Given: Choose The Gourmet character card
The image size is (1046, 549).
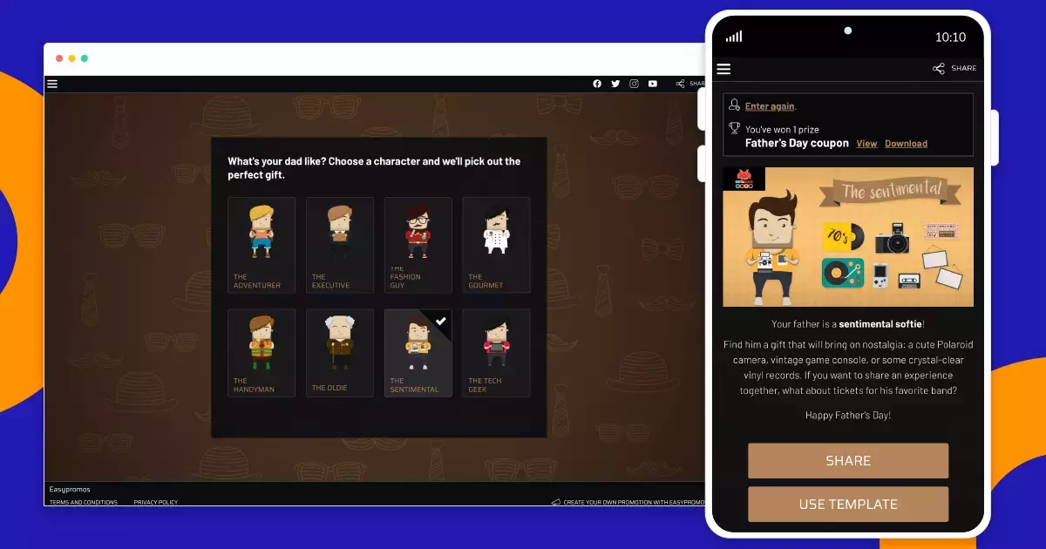Looking at the screenshot, I should (x=496, y=245).
